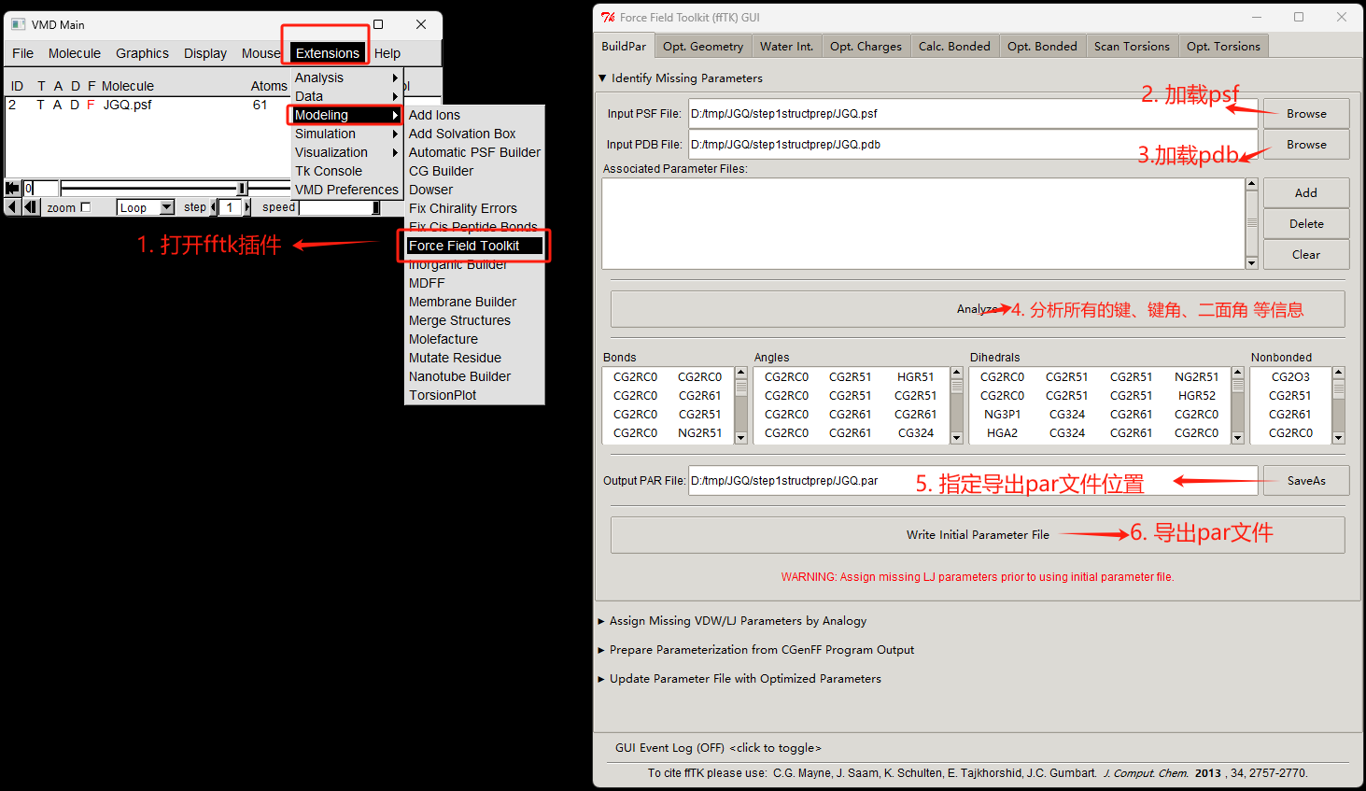Click the animation frame slider handle
The image size is (1366, 791).
click(242, 188)
